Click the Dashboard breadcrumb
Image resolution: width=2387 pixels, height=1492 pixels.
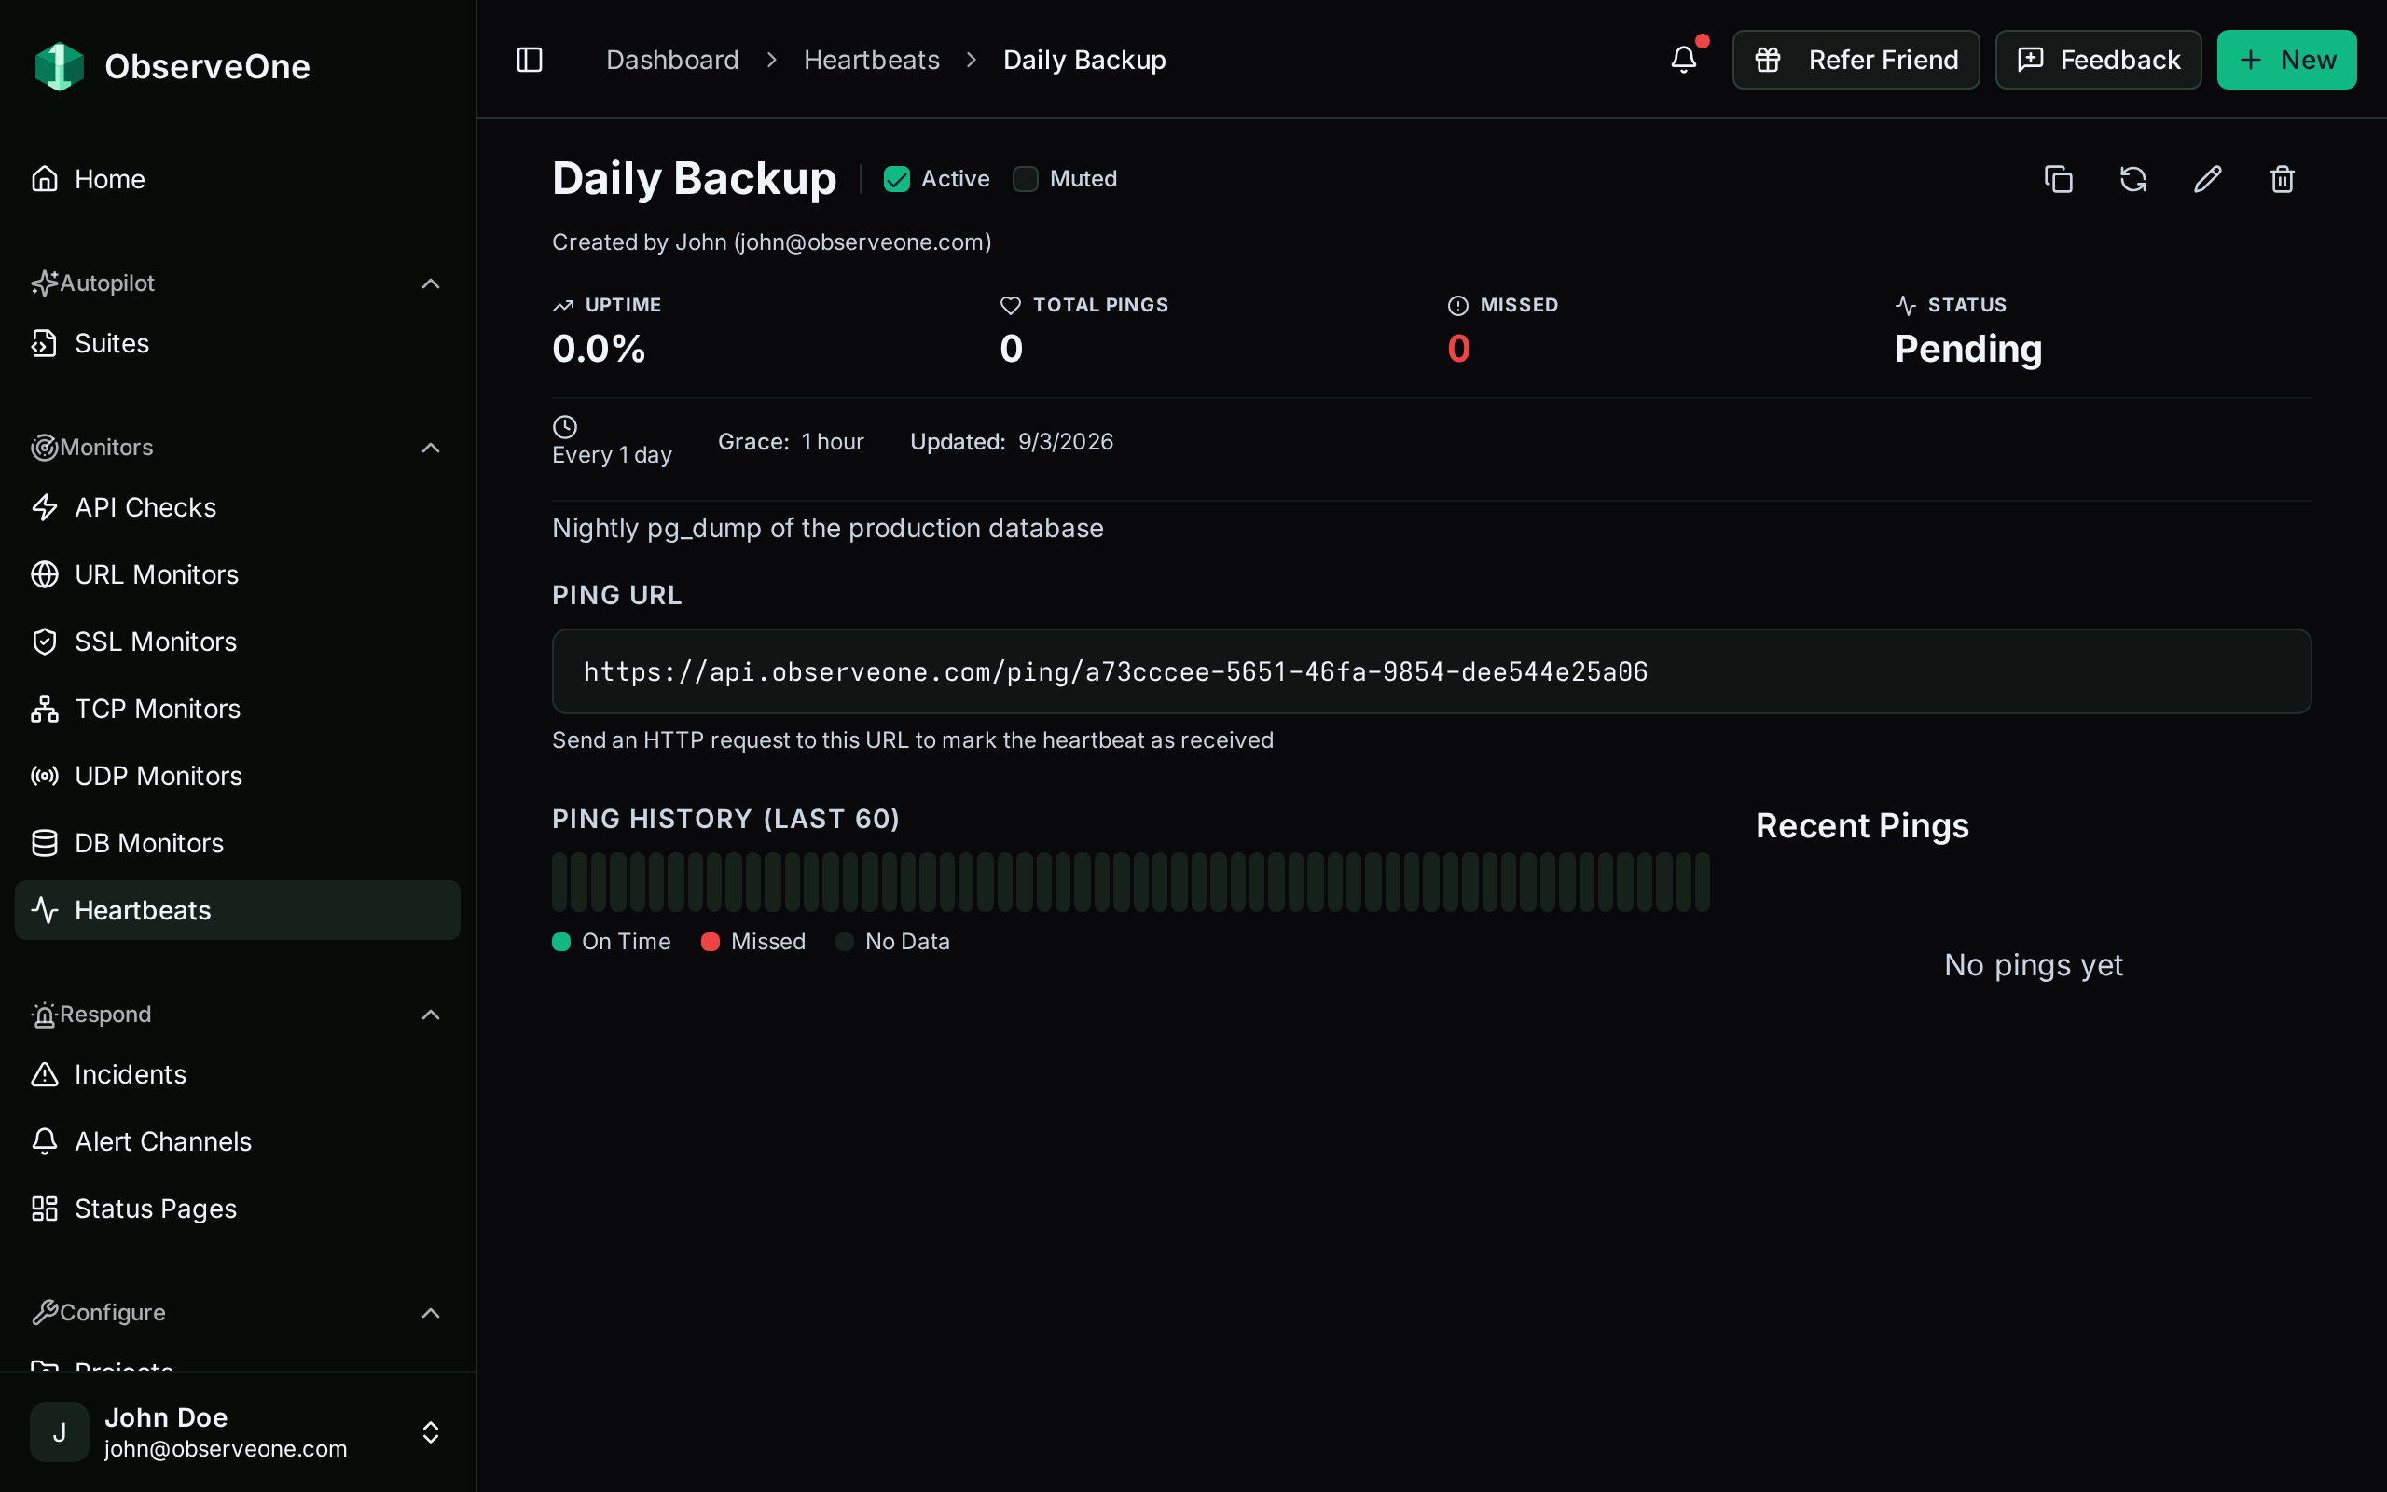[672, 61]
